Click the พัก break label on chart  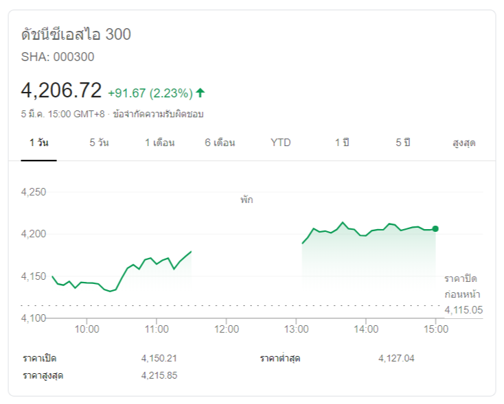tap(247, 200)
